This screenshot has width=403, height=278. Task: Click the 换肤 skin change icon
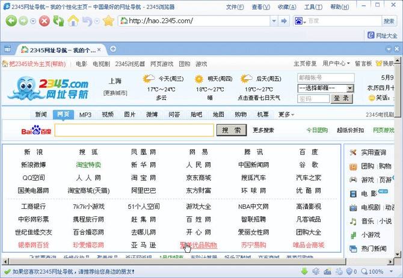378,63
